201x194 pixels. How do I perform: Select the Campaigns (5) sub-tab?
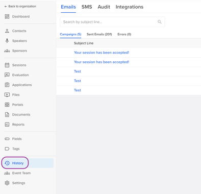point(70,34)
